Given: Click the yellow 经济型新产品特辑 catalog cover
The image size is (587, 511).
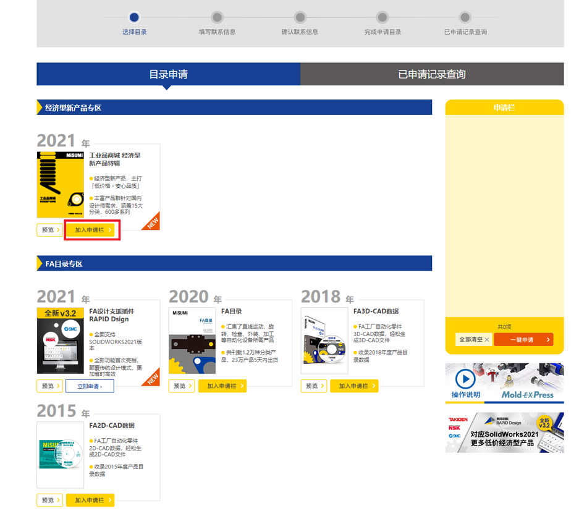Looking at the screenshot, I should (x=61, y=184).
